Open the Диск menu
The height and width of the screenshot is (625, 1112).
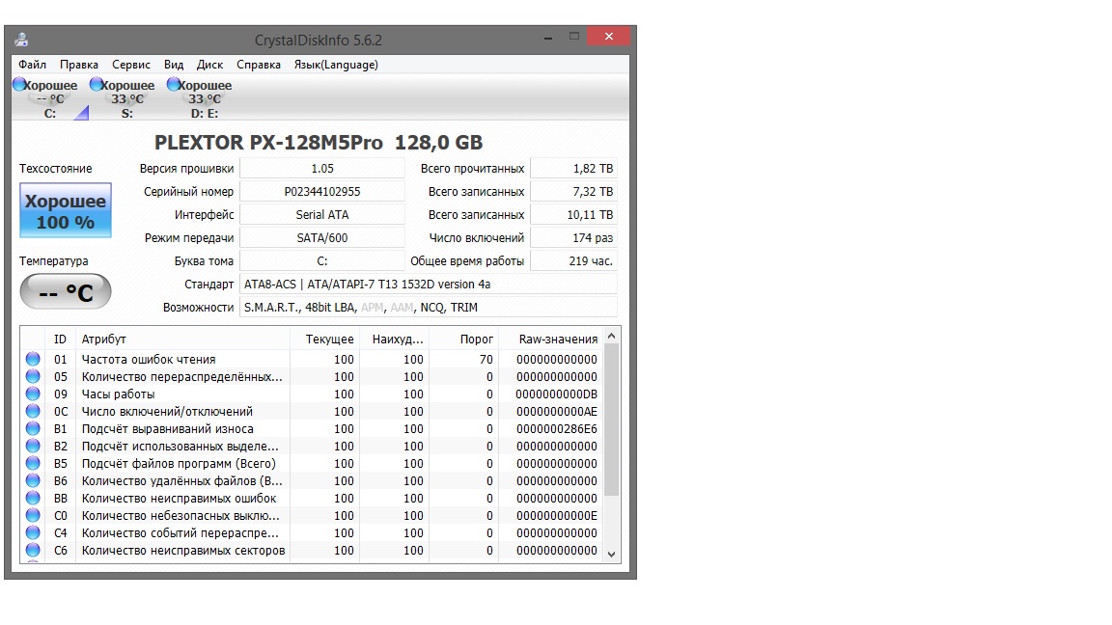point(209,65)
